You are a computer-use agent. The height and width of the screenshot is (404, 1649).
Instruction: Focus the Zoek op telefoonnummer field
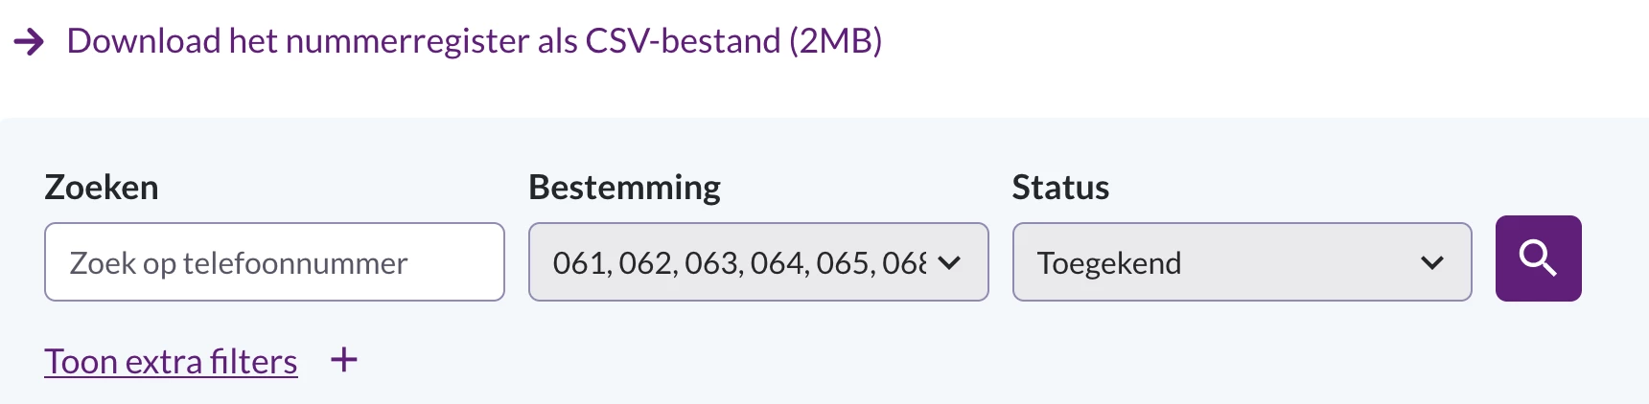click(274, 262)
